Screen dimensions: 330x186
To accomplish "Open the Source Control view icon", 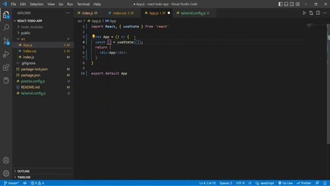I will [x=6, y=41].
